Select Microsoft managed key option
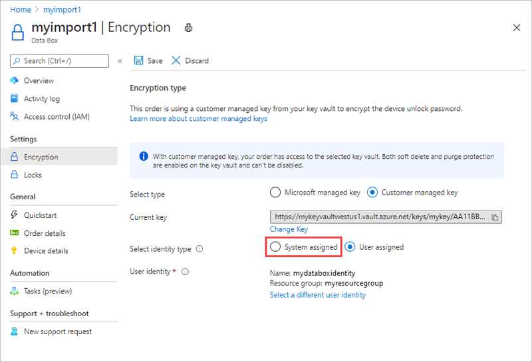The width and height of the screenshot is (532, 362). pyautogui.click(x=275, y=193)
